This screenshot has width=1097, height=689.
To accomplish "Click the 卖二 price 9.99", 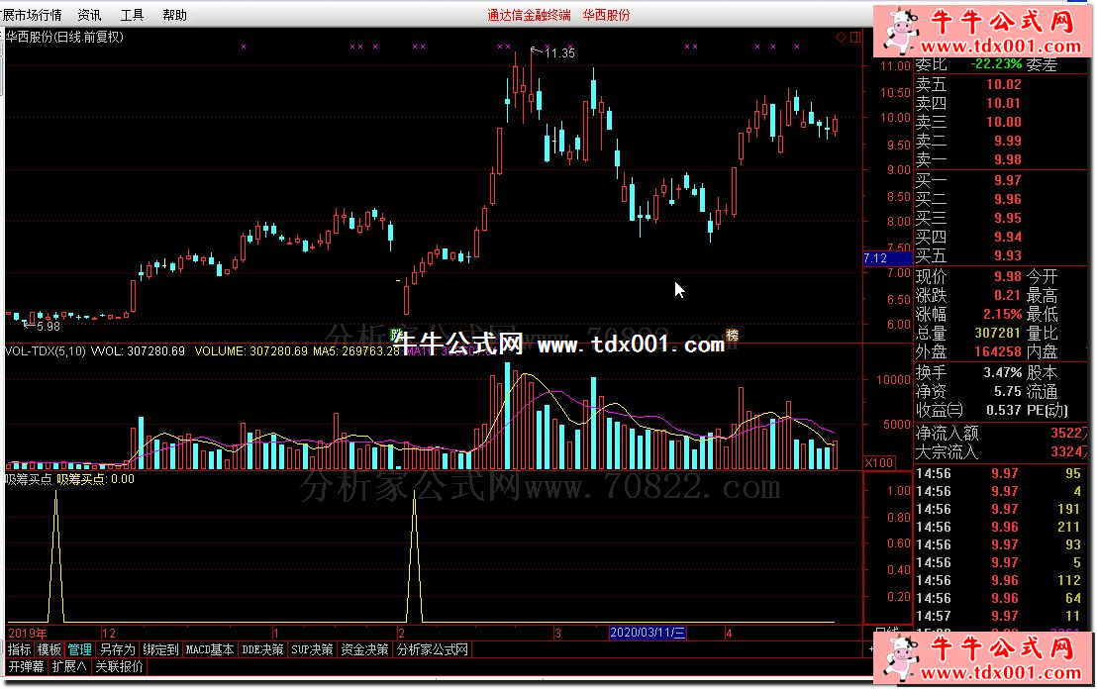I will (x=1008, y=141).
